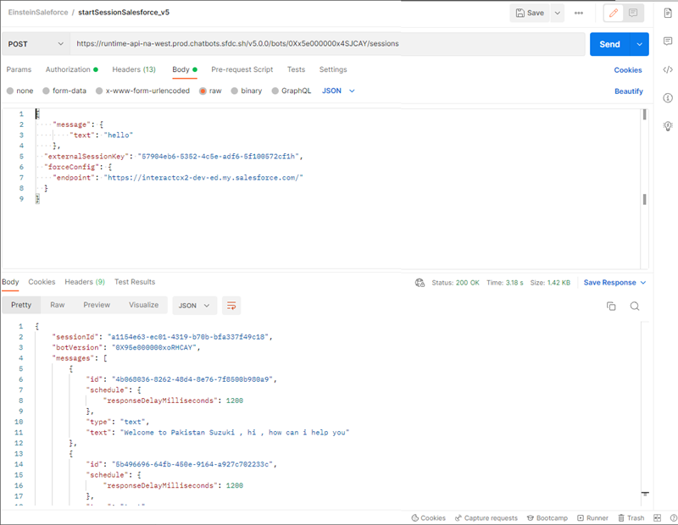This screenshot has height=525, width=678.
Task: Click the three-dot more options icon
Action: 579,13
